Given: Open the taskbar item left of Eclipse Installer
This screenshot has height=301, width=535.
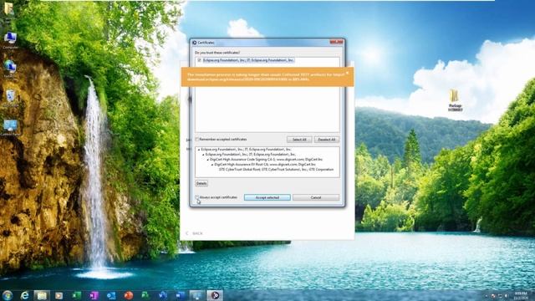Looking at the screenshot, I should pos(197,295).
